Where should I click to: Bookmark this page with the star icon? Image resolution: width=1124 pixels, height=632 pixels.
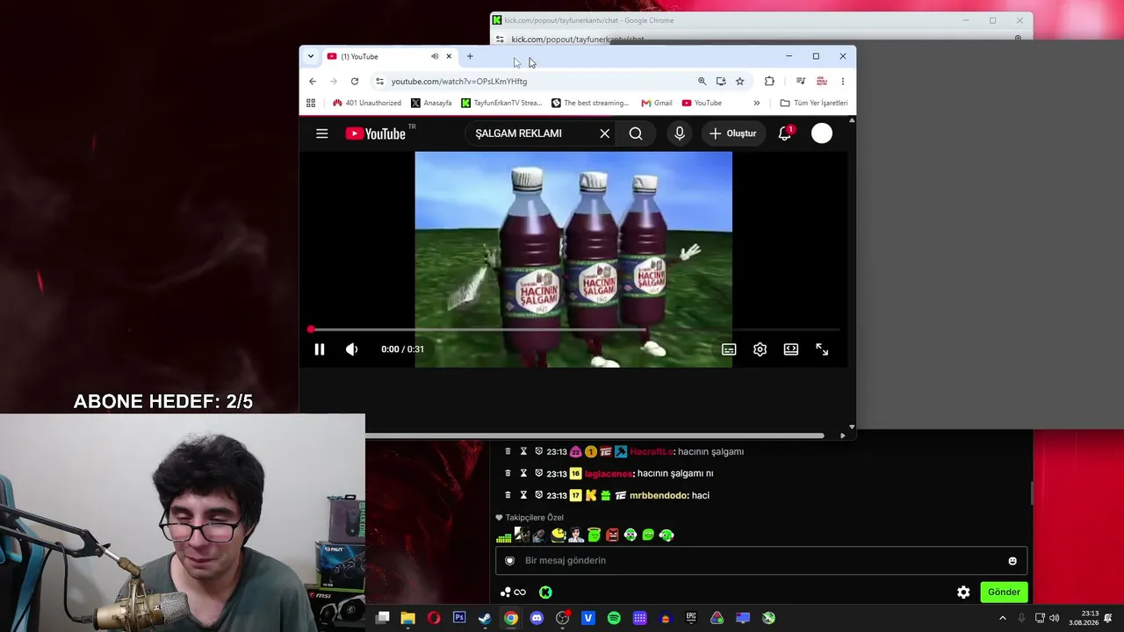tap(740, 82)
